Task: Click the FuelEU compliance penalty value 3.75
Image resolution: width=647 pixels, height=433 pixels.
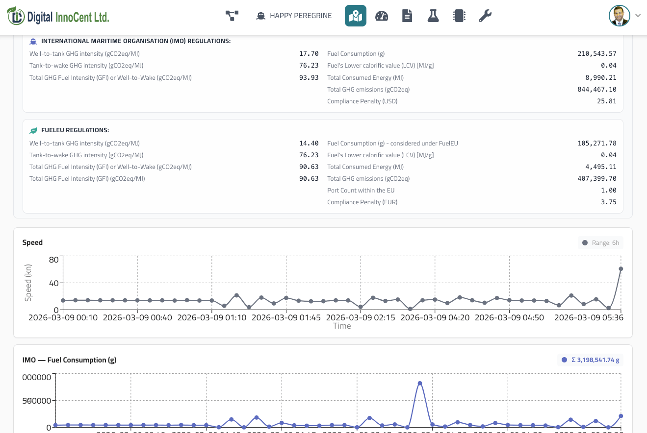Action: (609, 202)
